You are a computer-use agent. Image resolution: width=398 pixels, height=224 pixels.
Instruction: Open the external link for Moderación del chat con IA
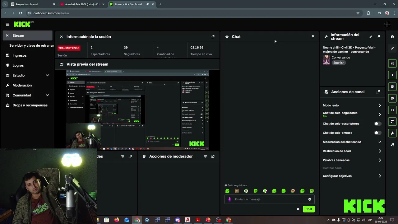(380, 142)
